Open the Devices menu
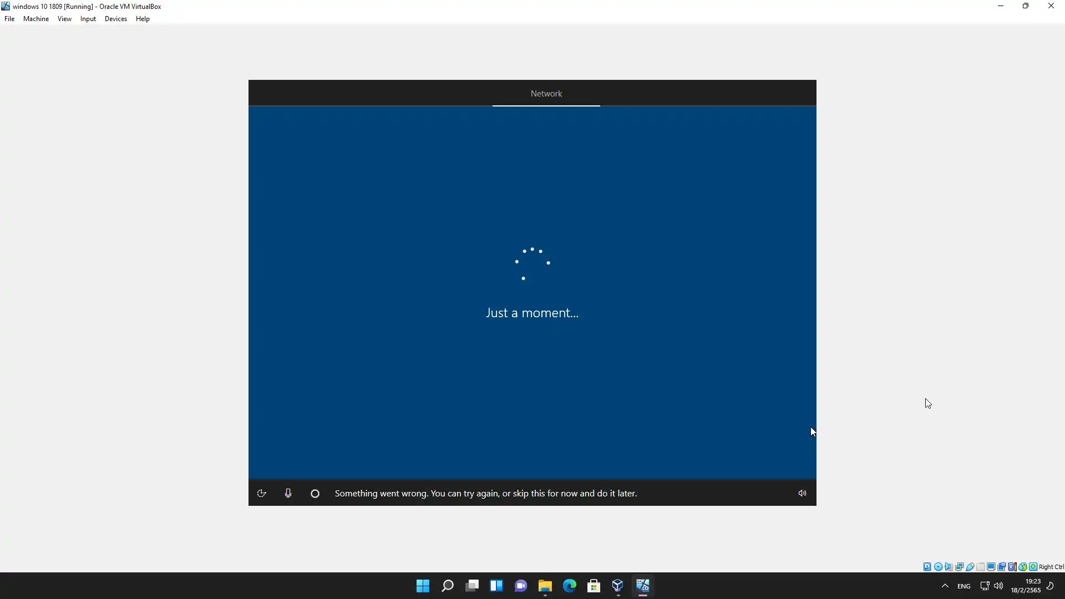1065x599 pixels. 115,19
